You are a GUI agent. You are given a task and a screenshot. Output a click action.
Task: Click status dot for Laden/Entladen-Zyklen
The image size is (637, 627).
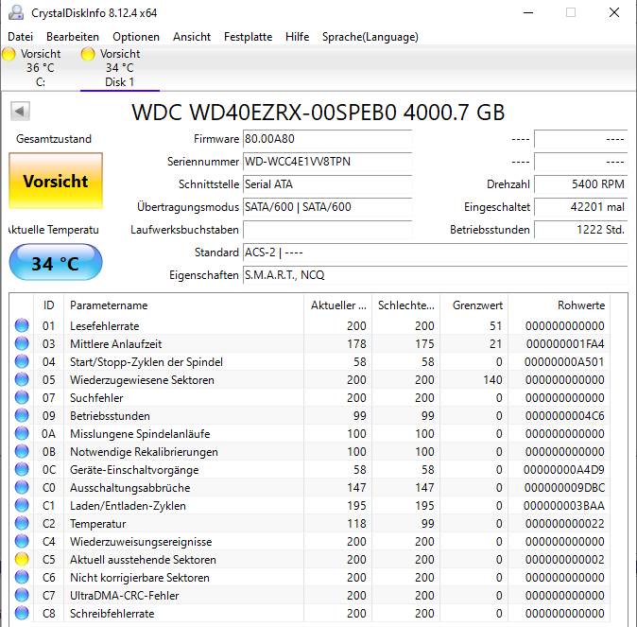click(x=22, y=505)
